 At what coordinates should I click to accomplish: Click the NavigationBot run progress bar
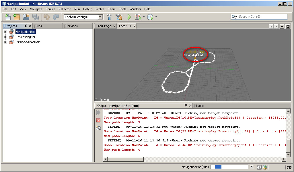coord(229,167)
